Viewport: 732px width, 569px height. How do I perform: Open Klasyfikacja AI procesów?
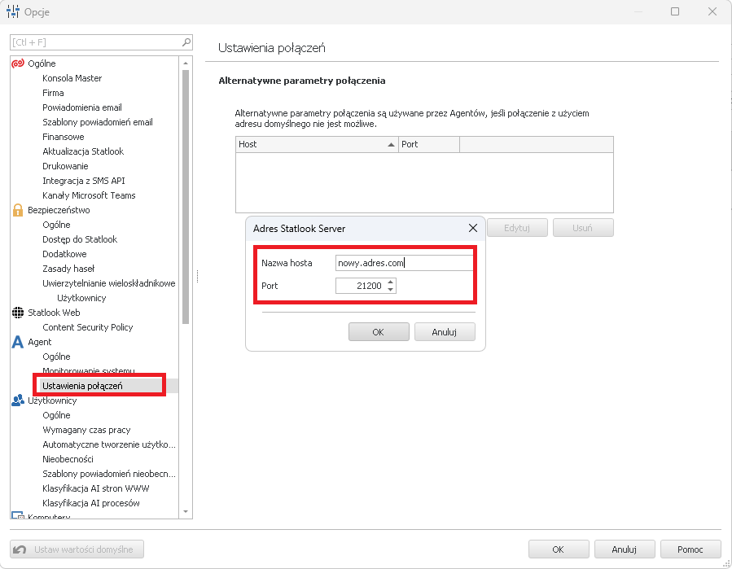pos(91,503)
